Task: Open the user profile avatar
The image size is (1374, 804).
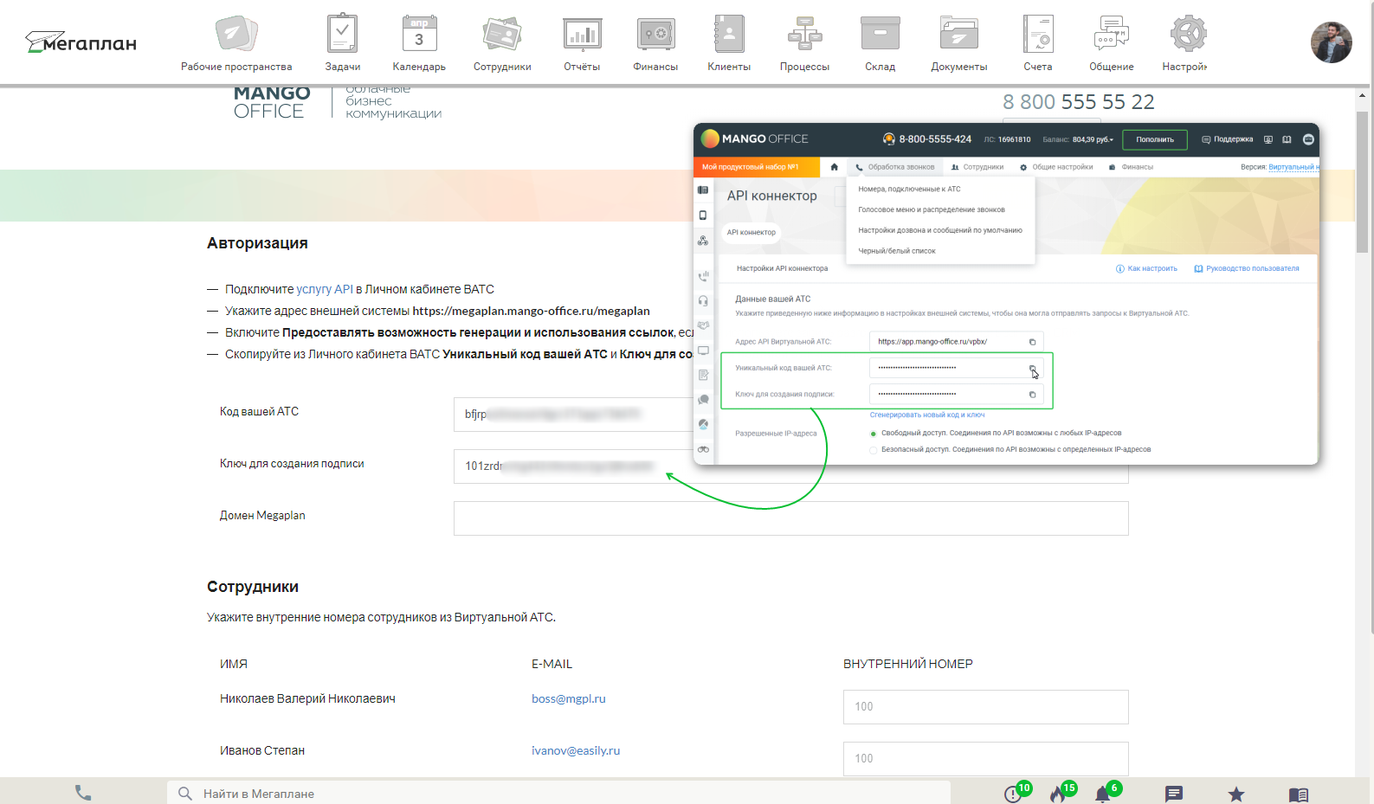Action: point(1332,42)
